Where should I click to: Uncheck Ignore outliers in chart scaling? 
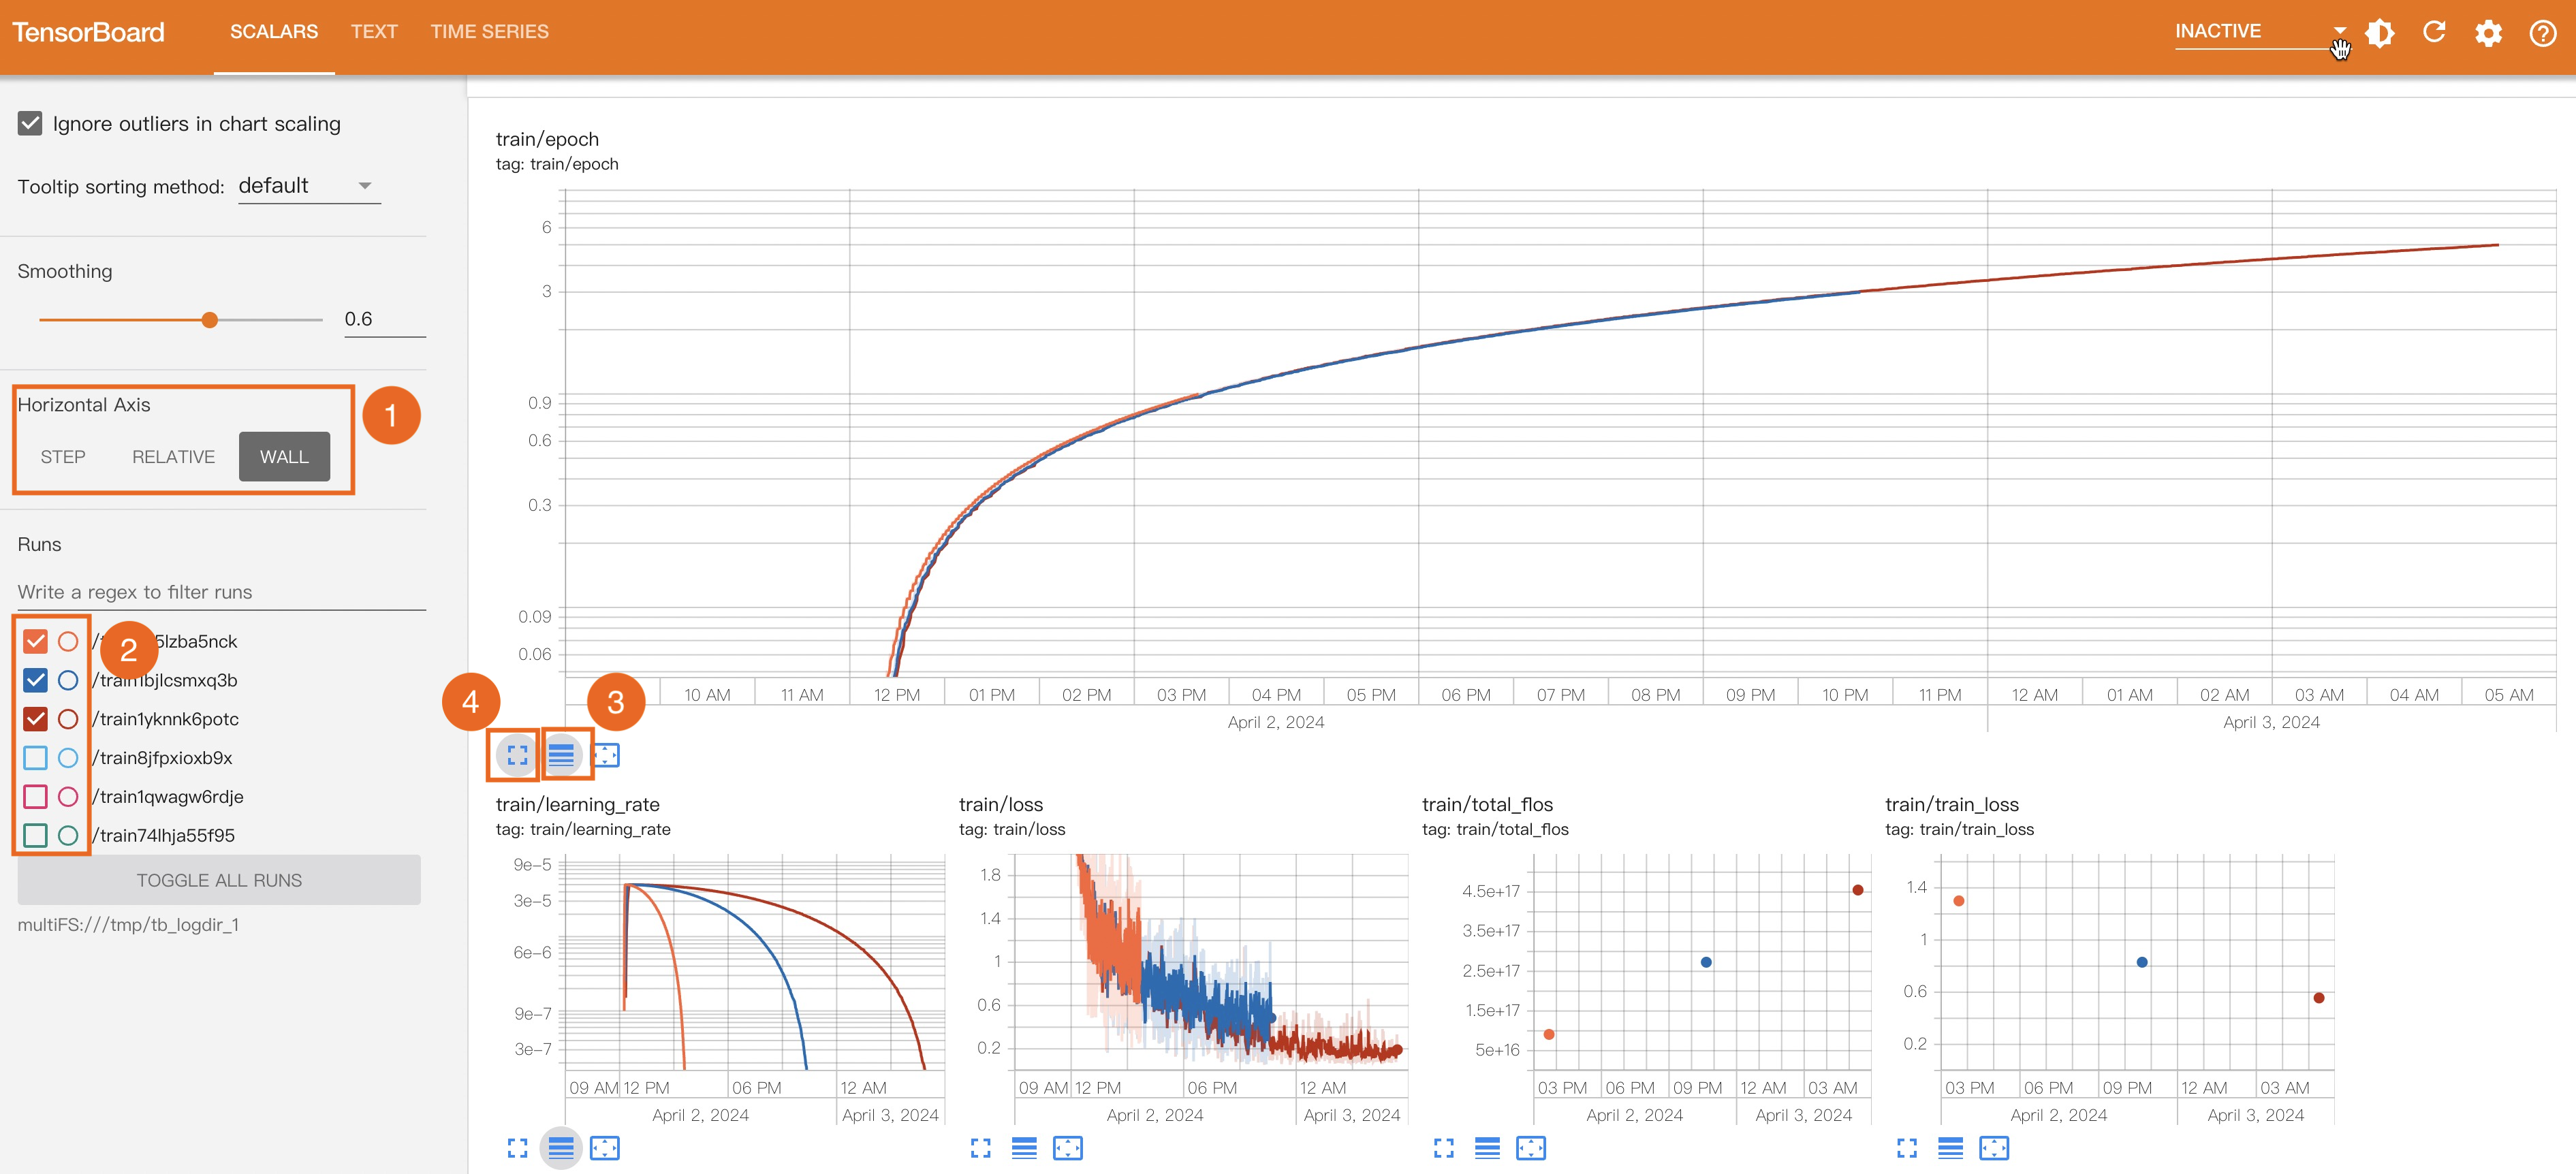coord(30,124)
